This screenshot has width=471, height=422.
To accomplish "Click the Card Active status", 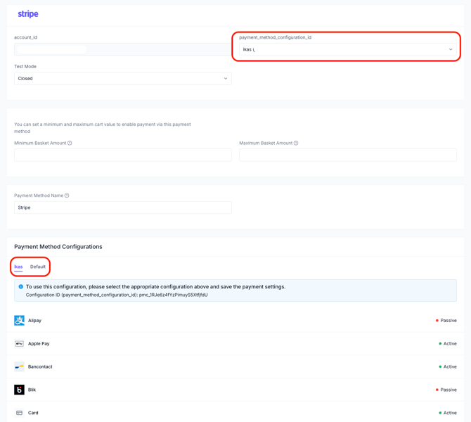I will point(448,413).
